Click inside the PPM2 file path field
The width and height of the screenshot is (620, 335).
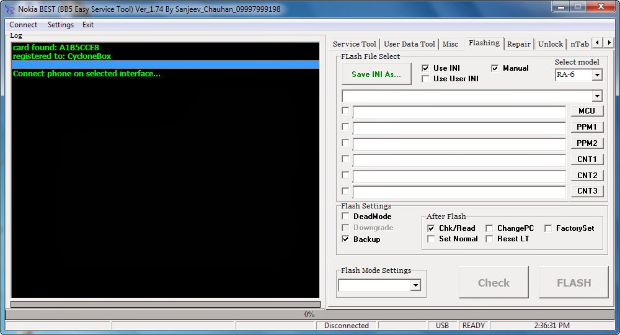click(x=459, y=145)
